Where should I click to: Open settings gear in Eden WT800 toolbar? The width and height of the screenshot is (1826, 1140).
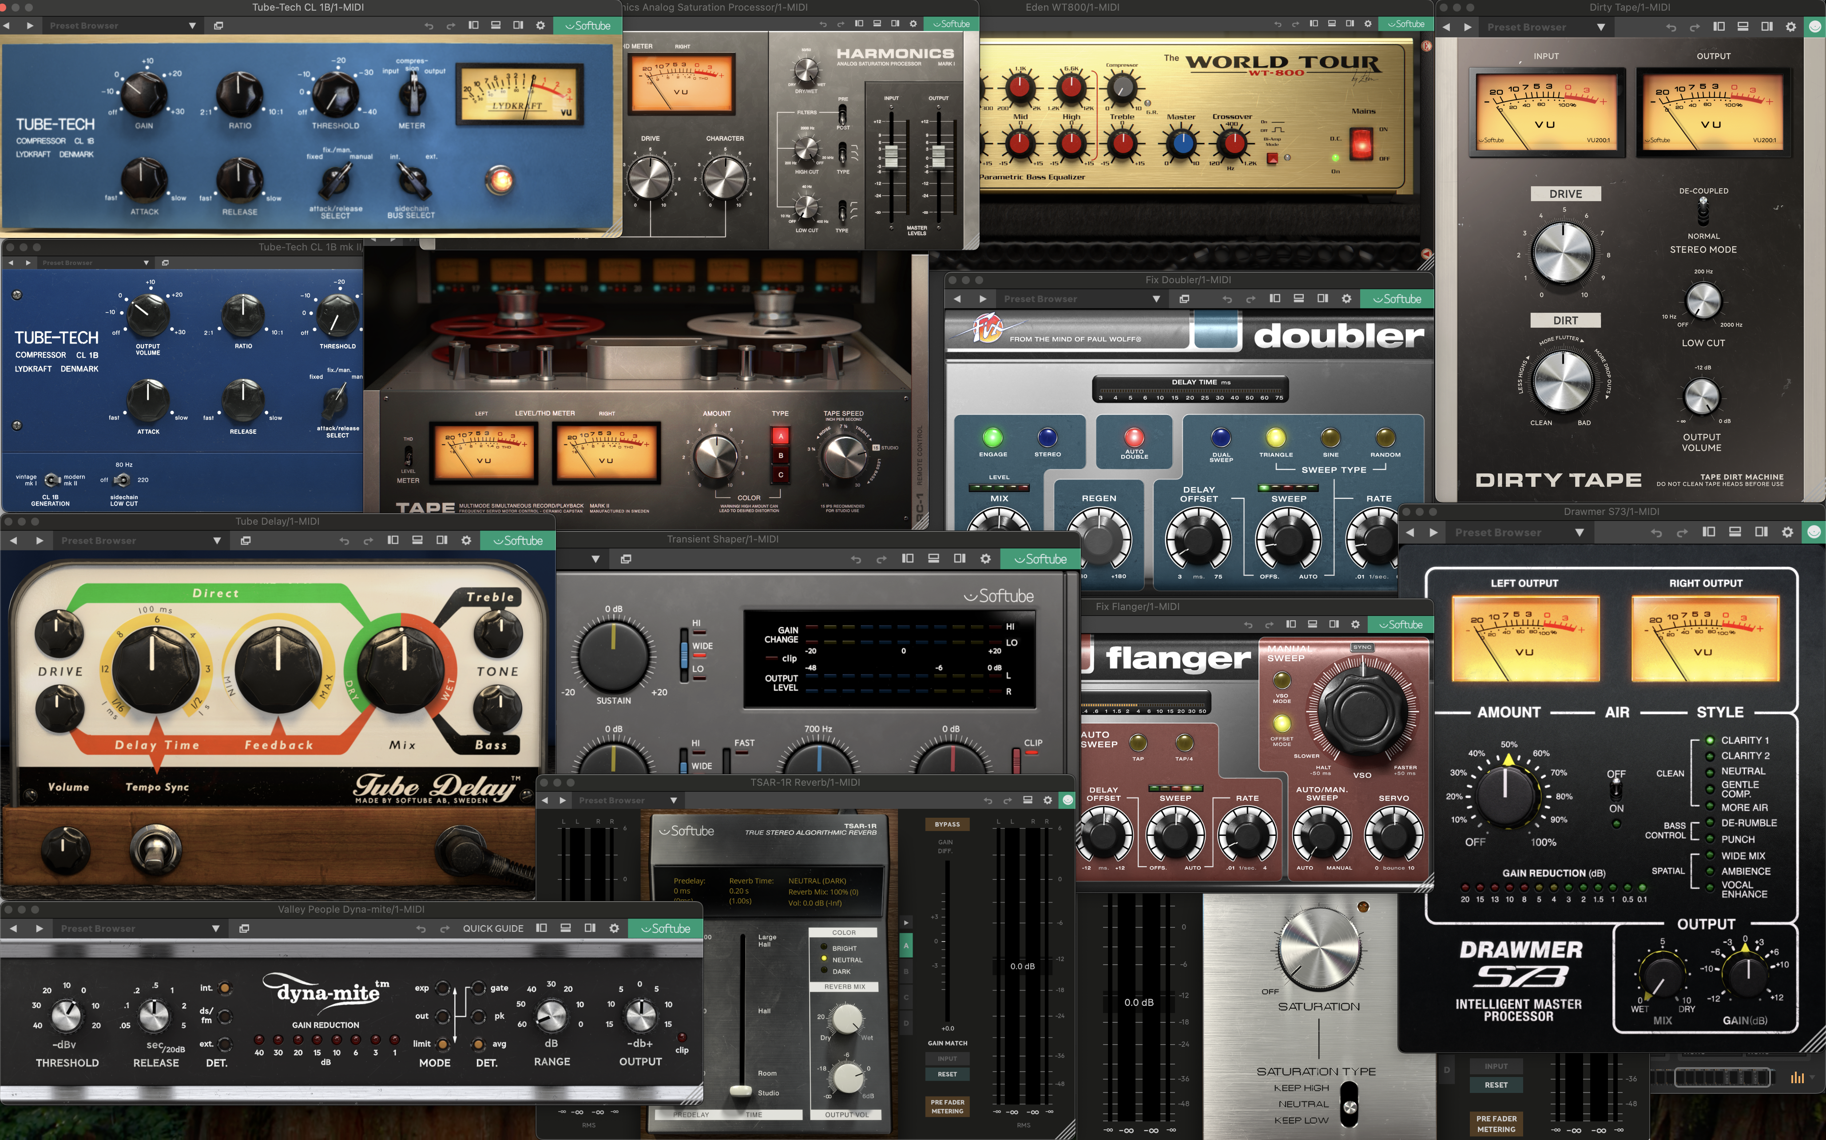point(1367,24)
